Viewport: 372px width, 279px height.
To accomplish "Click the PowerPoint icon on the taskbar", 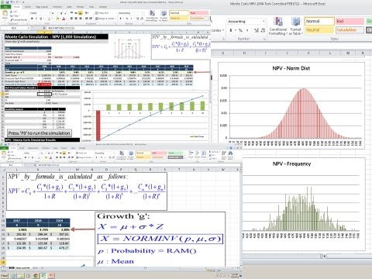I will [51, 276].
